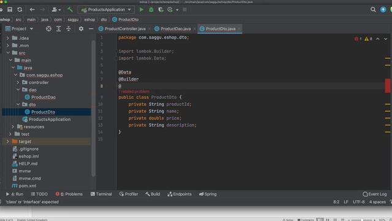Go to previous highlighted error arrow
Image resolution: width=392 pixels, height=221 pixels.
[378, 39]
